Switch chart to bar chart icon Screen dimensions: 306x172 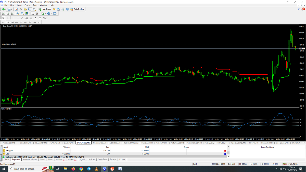(x=3, y=14)
